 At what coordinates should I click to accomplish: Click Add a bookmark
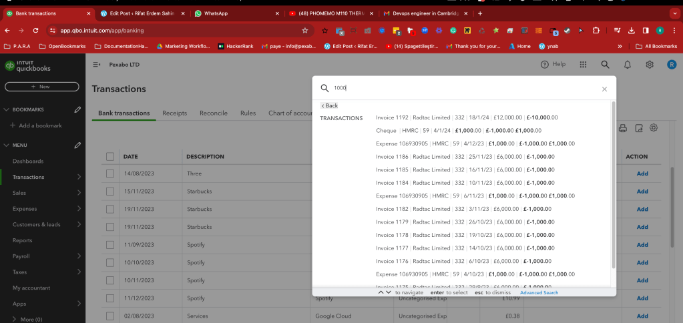click(x=36, y=125)
